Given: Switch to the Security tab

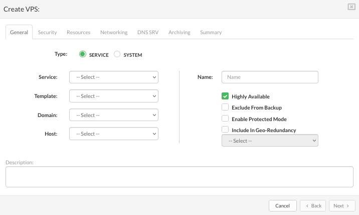Looking at the screenshot, I should [x=47, y=32].
